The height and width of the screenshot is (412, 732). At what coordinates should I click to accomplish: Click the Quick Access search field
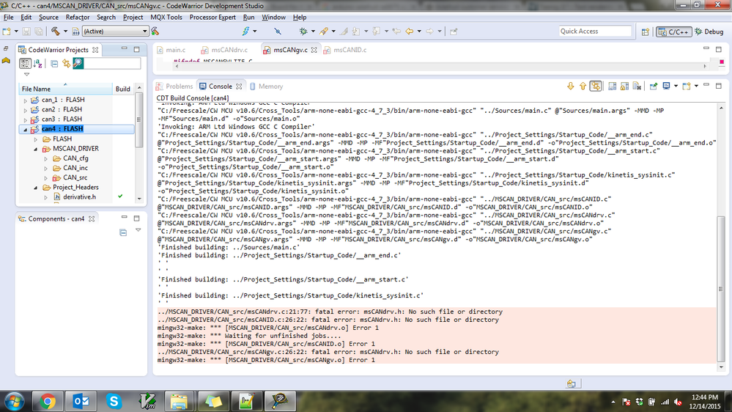595,32
